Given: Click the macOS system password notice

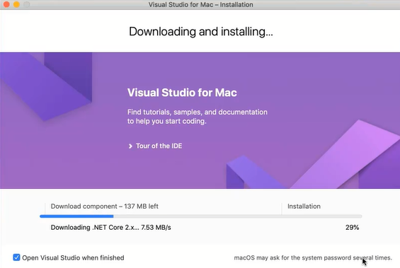Looking at the screenshot, I should [313, 258].
